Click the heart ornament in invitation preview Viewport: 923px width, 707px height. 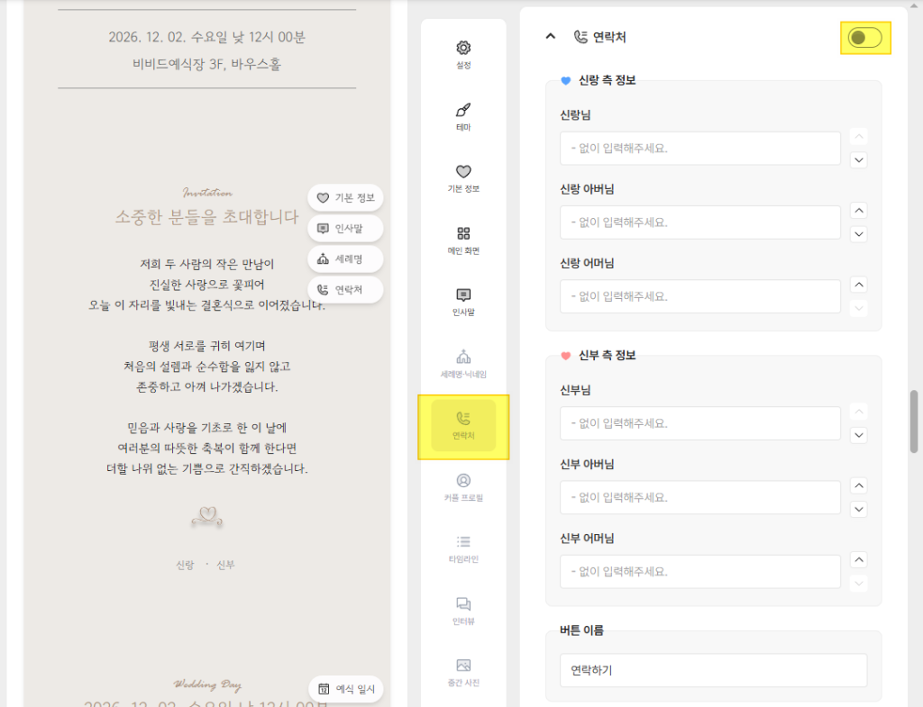[x=207, y=516]
